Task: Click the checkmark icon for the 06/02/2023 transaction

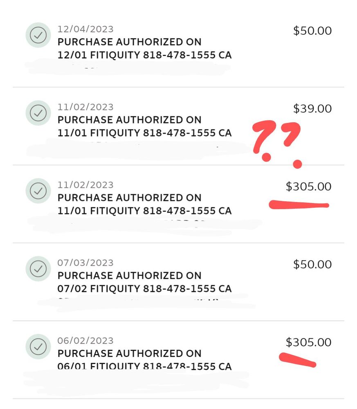Action: point(38,347)
